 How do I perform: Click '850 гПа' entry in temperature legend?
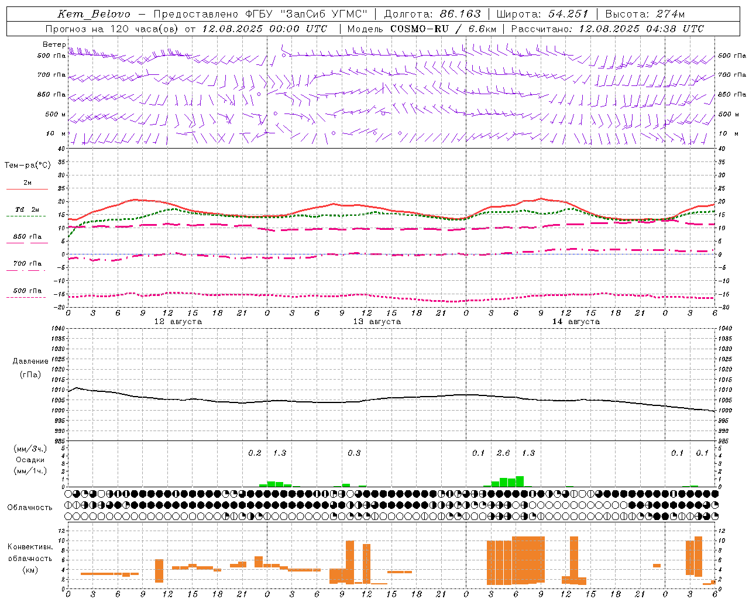27,237
